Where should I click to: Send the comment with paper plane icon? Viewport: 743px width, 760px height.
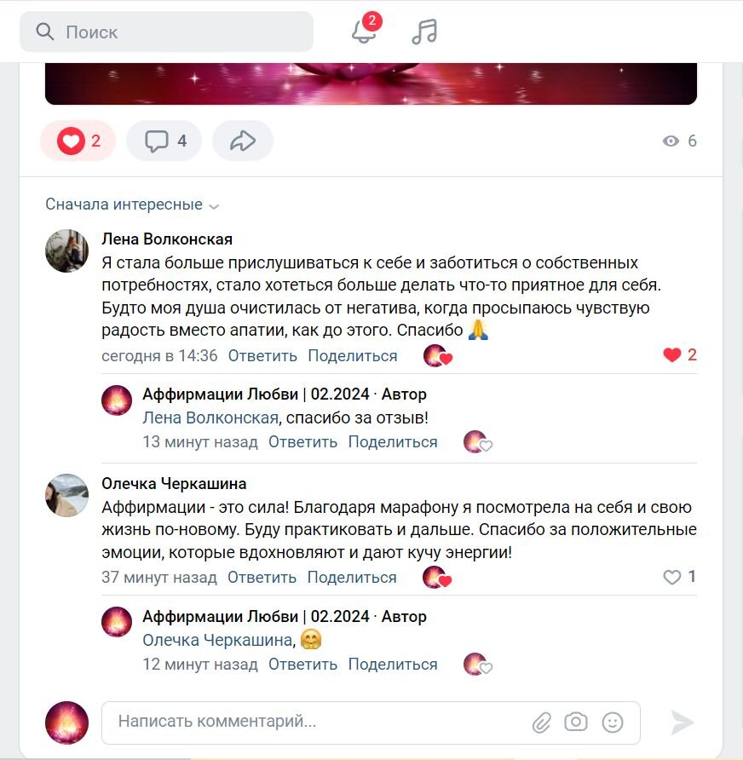[x=682, y=723]
